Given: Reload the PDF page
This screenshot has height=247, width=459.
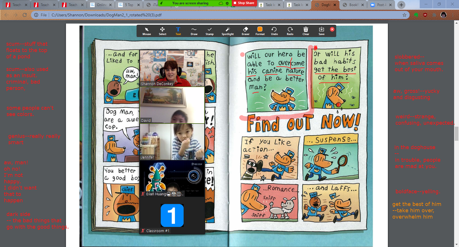Looking at the screenshot, I should coord(25,15).
